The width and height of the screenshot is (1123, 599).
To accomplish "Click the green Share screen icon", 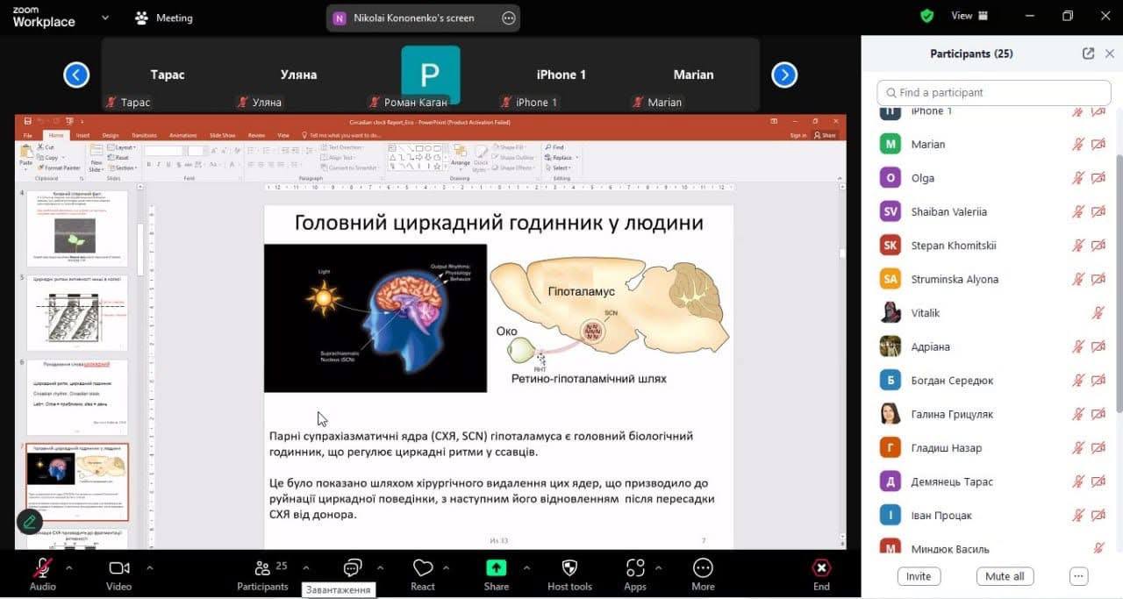I will (497, 568).
